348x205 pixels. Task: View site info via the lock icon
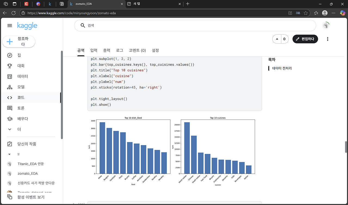tap(23, 13)
